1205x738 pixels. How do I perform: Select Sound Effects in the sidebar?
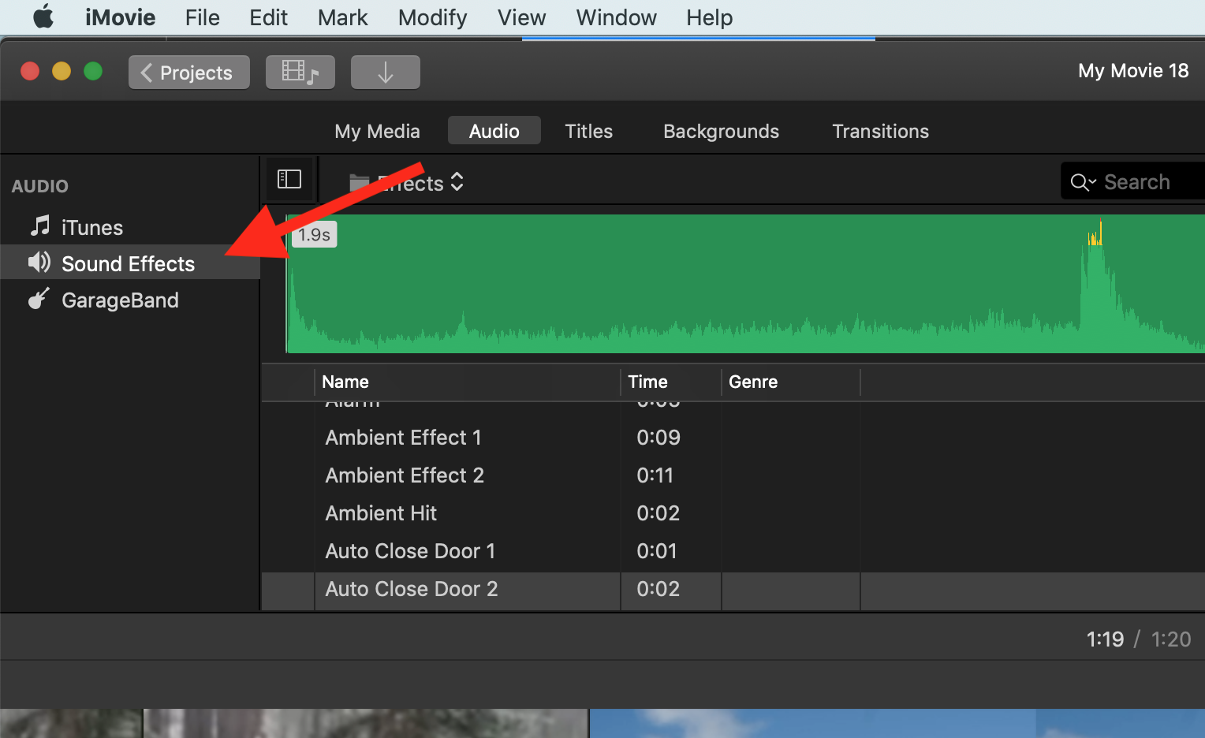pos(130,263)
